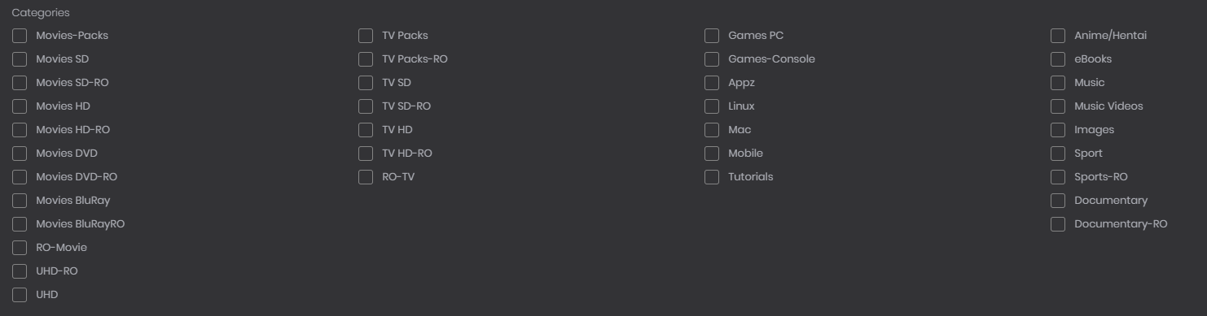The image size is (1207, 316).
Task: Check the eBooks category checkbox
Action: pos(1058,59)
